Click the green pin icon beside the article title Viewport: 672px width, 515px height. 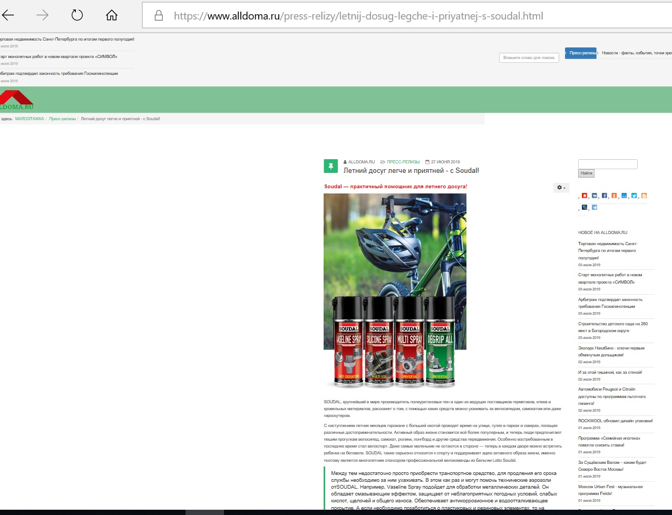330,166
